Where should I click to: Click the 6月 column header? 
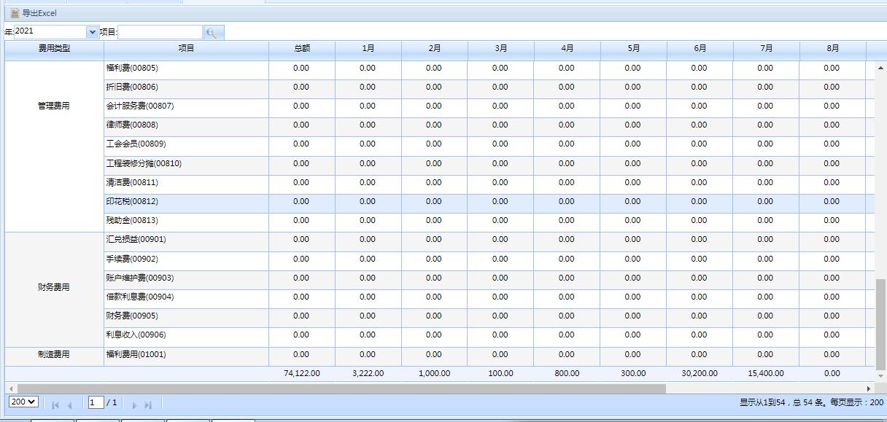point(700,49)
